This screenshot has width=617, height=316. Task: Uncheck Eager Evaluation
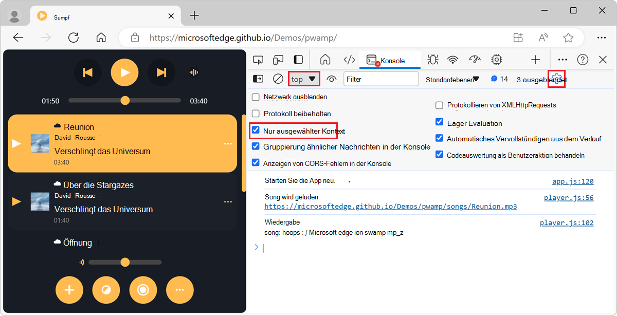(x=440, y=122)
